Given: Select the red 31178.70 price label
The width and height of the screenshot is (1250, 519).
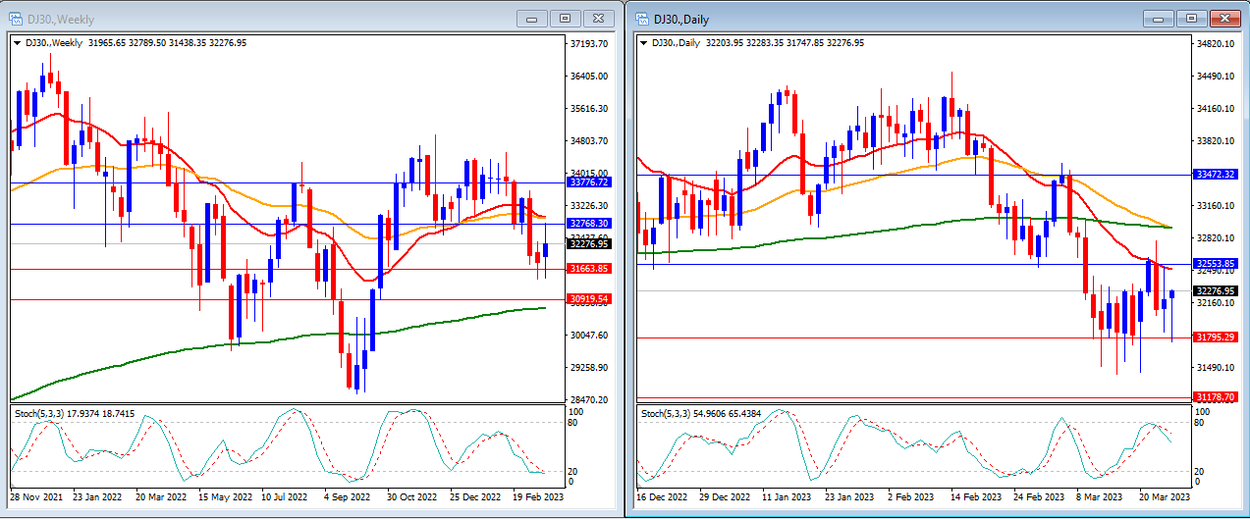Looking at the screenshot, I should [1216, 397].
